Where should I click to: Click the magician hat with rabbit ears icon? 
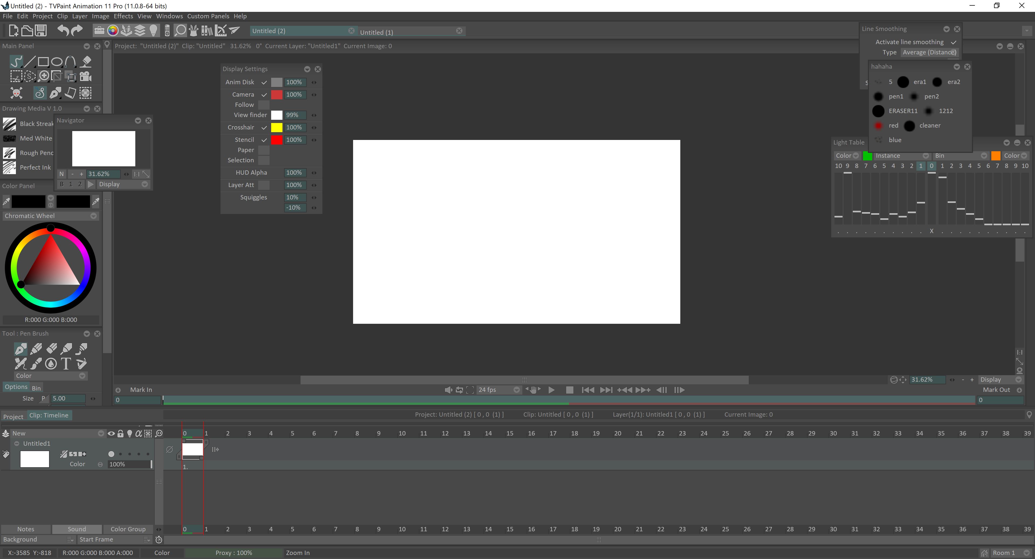pyautogui.click(x=194, y=30)
